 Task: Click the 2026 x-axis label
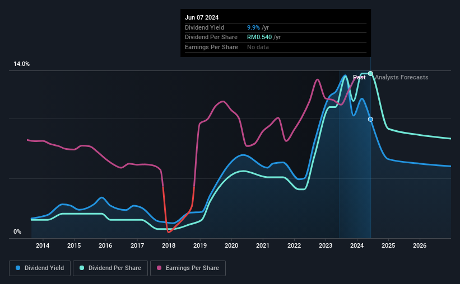[x=420, y=245]
